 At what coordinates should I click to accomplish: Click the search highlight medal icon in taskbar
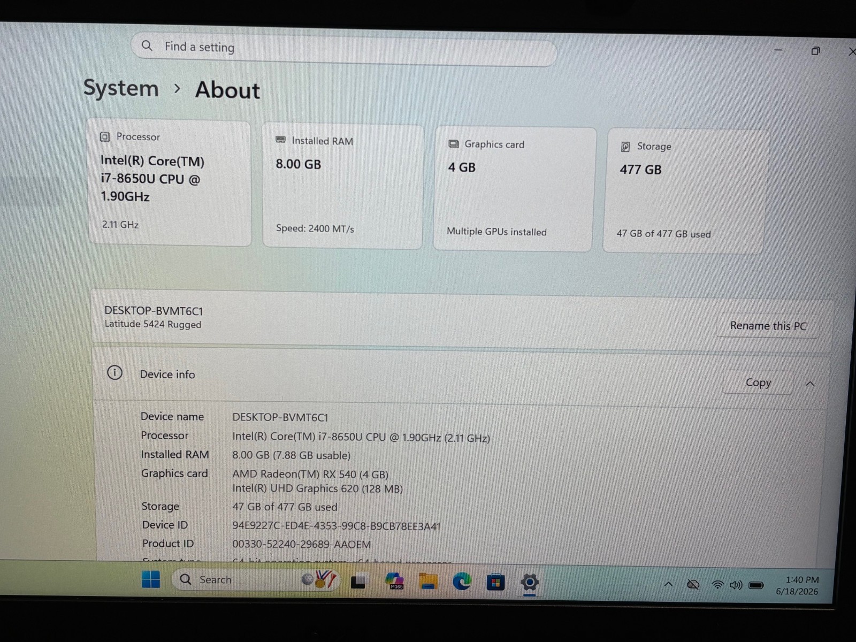click(319, 579)
